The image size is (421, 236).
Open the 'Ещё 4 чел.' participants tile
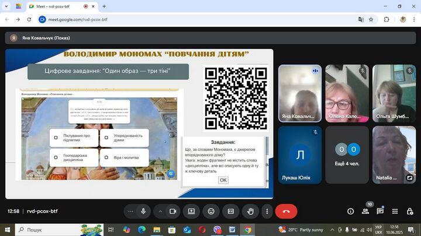coord(347,155)
